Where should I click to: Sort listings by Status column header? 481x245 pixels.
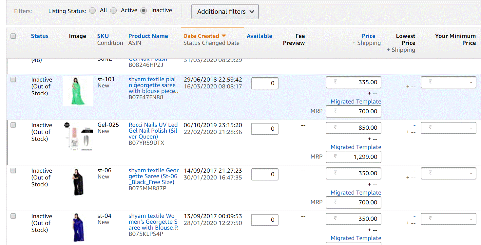point(40,36)
